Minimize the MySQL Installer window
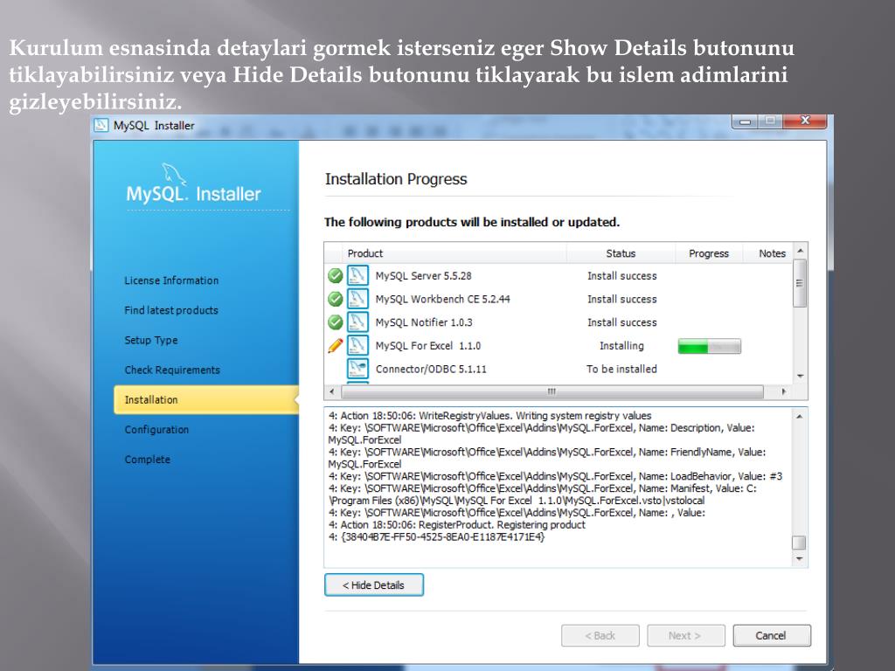 [745, 121]
